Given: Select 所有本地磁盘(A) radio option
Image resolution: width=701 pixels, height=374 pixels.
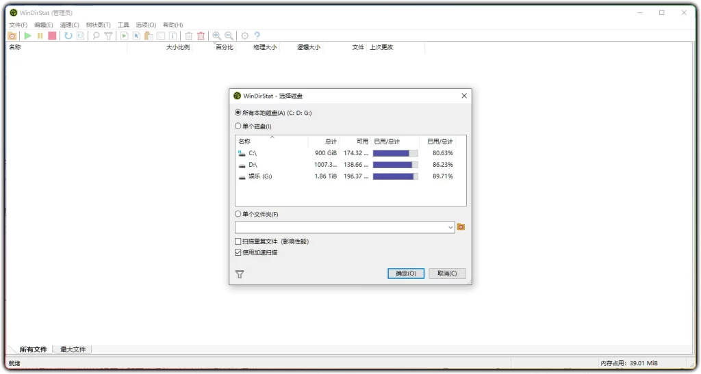Looking at the screenshot, I should [x=238, y=113].
